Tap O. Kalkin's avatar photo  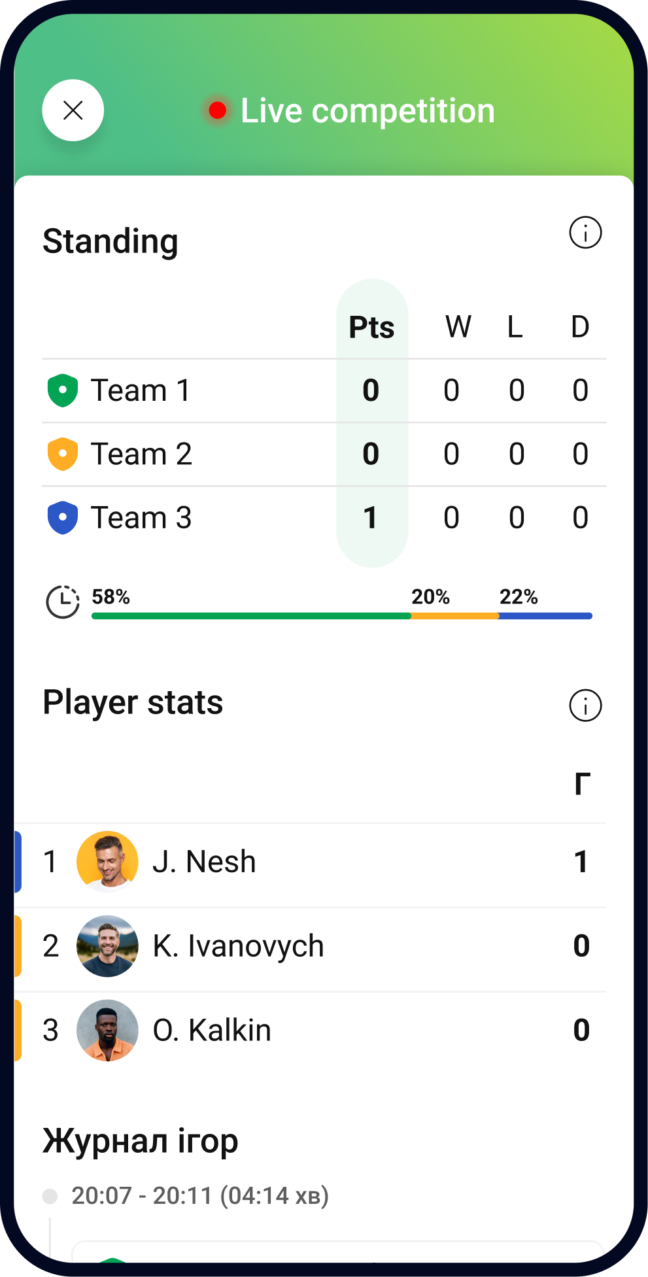[x=107, y=1030]
